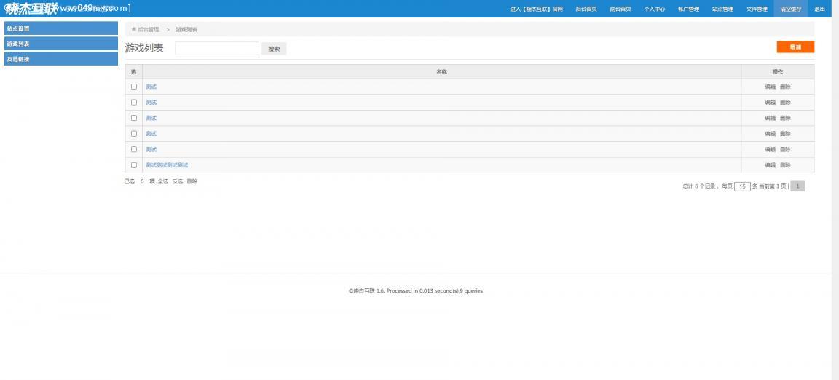Click 编辑 in the fourth 测试 row
839x380 pixels.
pyautogui.click(x=770, y=134)
